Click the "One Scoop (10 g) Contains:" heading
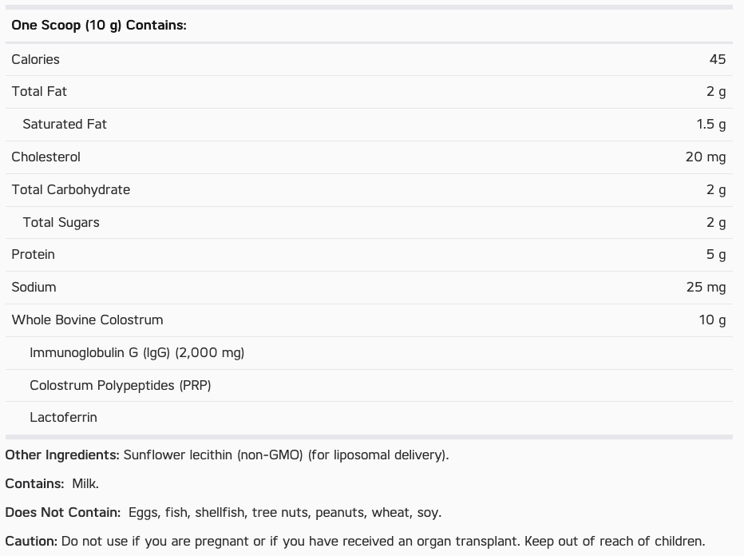 tap(99, 25)
